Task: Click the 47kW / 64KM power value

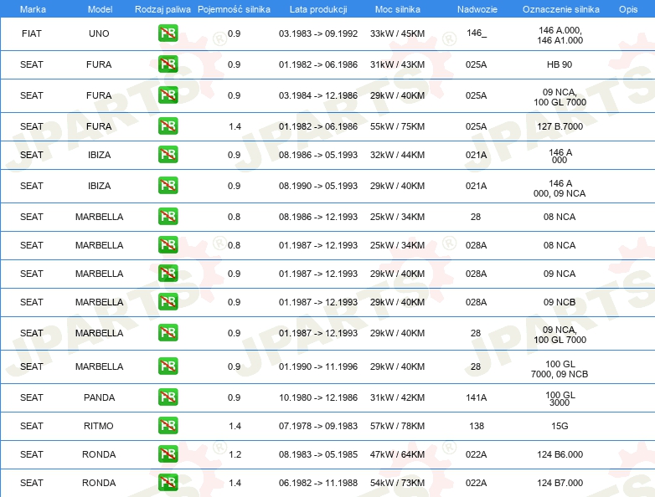Action: click(x=397, y=454)
